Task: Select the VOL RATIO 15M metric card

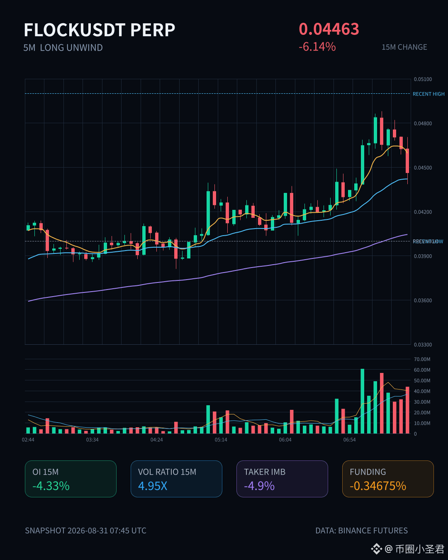Action: [x=176, y=479]
